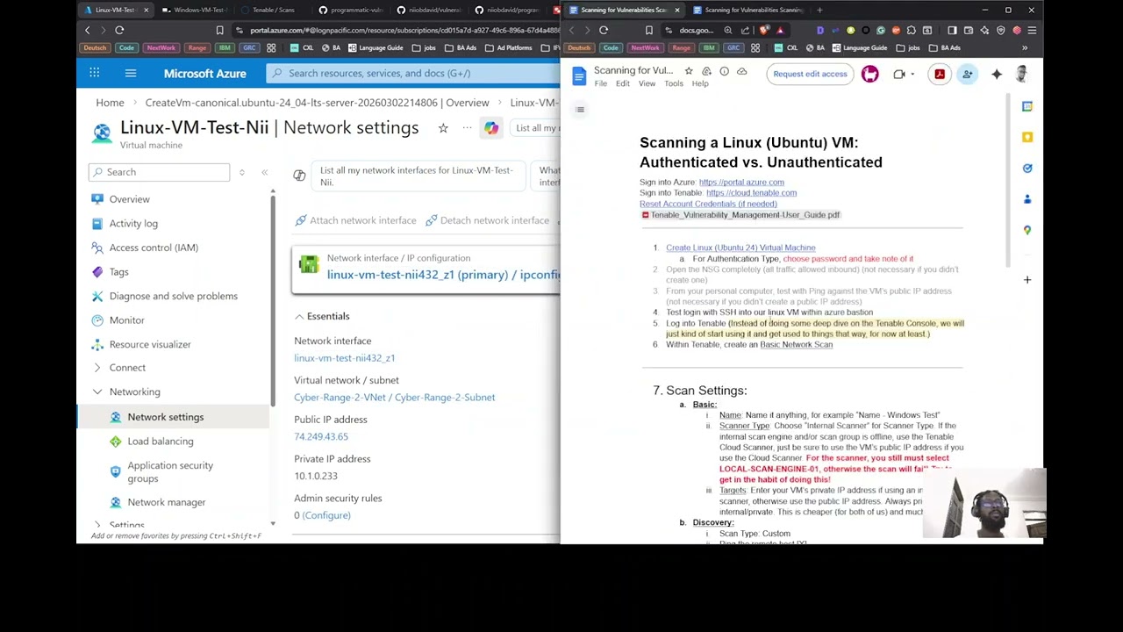Click Request edit access
The height and width of the screenshot is (632, 1123).
tap(810, 74)
